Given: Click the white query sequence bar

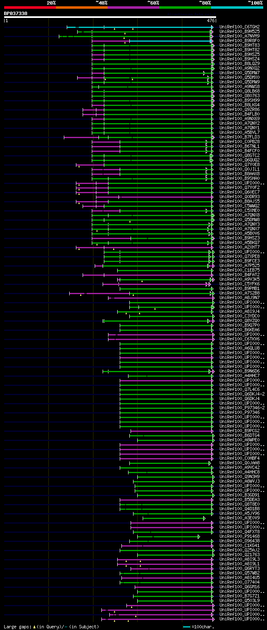Looking at the screenshot, I should [110, 17].
